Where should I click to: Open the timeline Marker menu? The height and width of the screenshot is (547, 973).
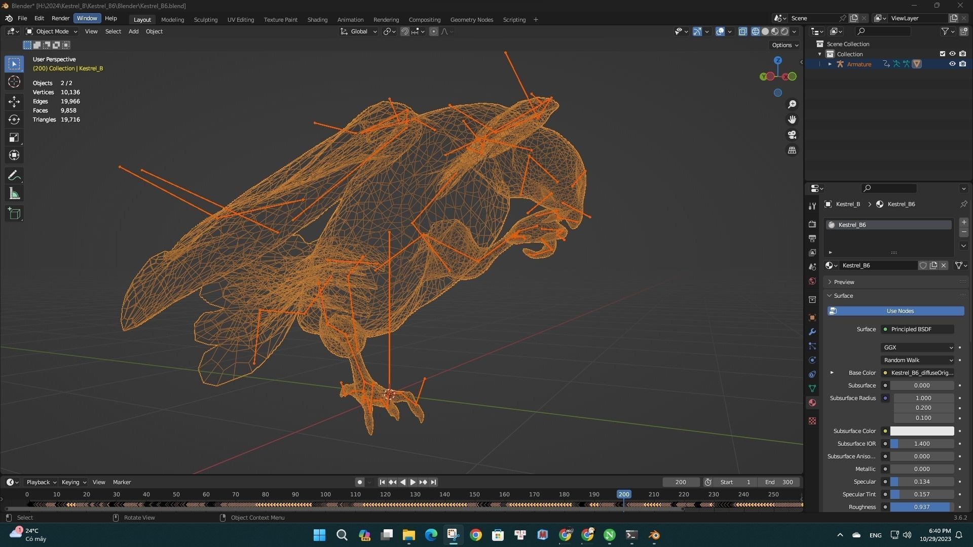122,482
